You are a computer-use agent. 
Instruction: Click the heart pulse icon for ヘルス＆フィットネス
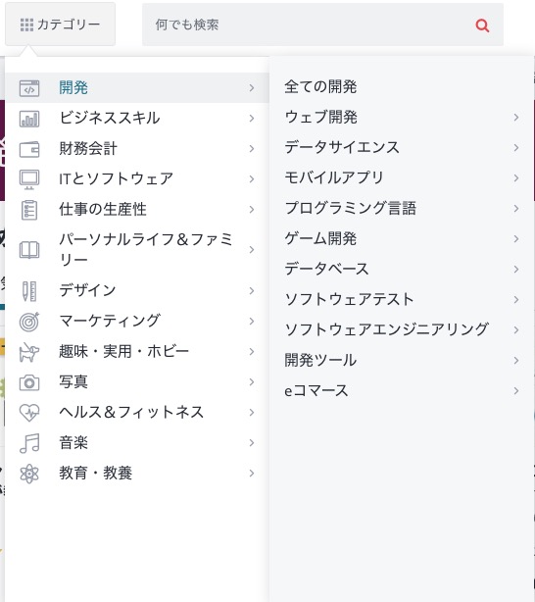29,413
